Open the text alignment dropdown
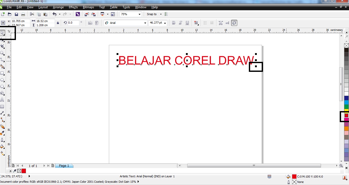 [x=196, y=23]
